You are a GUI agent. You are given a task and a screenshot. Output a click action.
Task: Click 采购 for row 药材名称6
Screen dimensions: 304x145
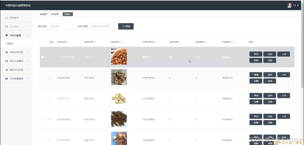(x=270, y=123)
